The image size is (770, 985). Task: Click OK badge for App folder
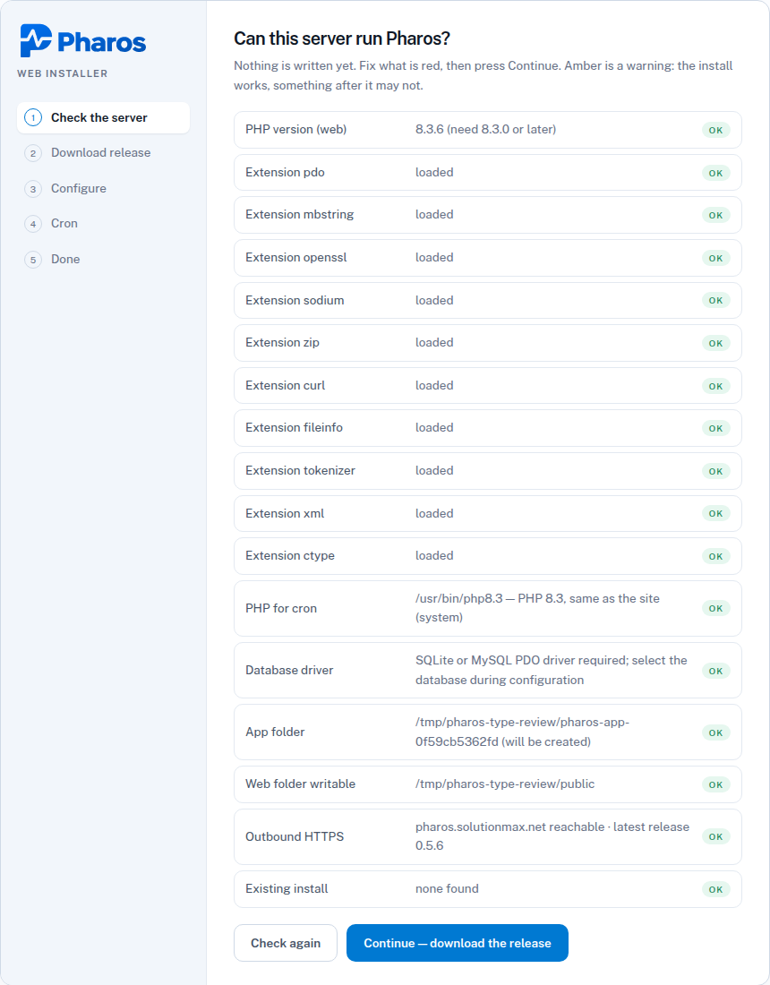716,732
